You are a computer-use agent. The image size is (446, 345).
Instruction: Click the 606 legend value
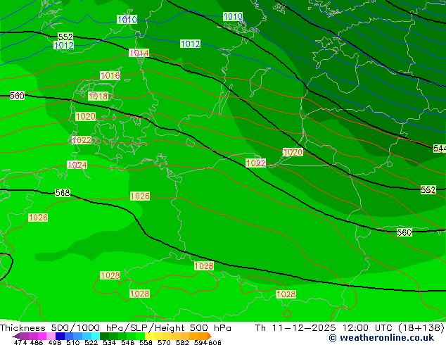215,342
